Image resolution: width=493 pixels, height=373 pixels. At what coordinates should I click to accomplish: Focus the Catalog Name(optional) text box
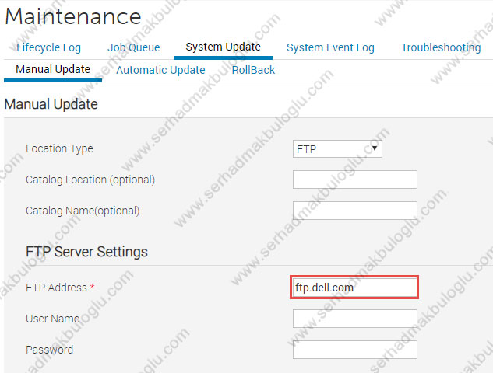coord(355,211)
